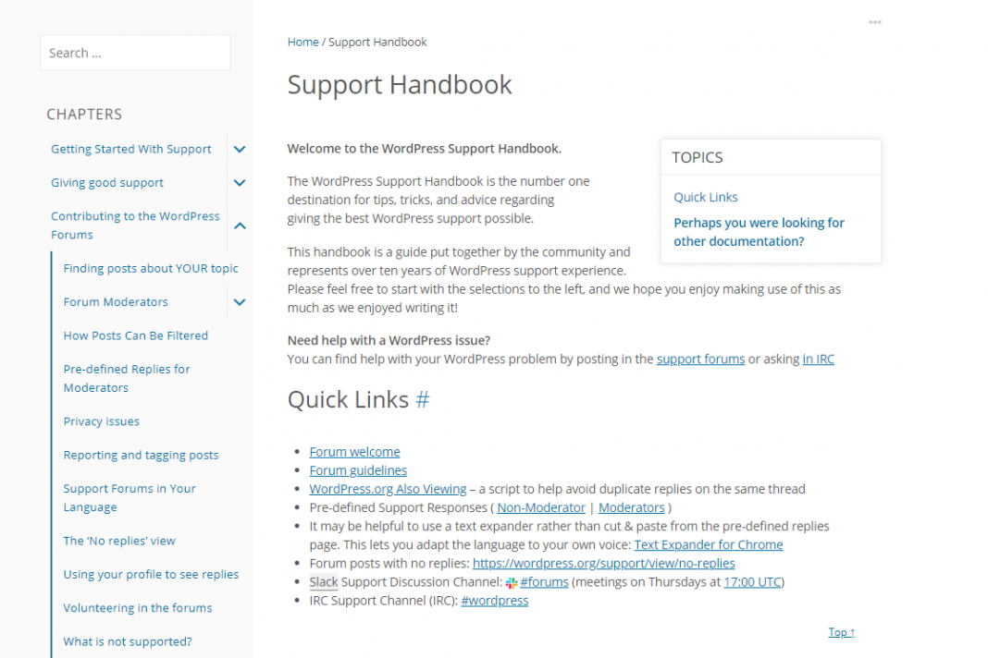Image resolution: width=988 pixels, height=658 pixels.
Task: Open the Home breadcrumb link
Action: click(303, 42)
